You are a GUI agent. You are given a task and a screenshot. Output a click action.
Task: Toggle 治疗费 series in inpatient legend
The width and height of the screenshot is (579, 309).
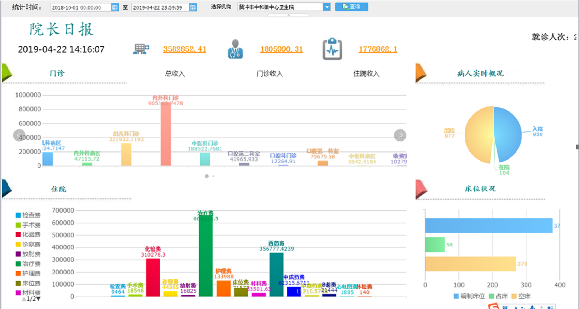click(x=28, y=264)
